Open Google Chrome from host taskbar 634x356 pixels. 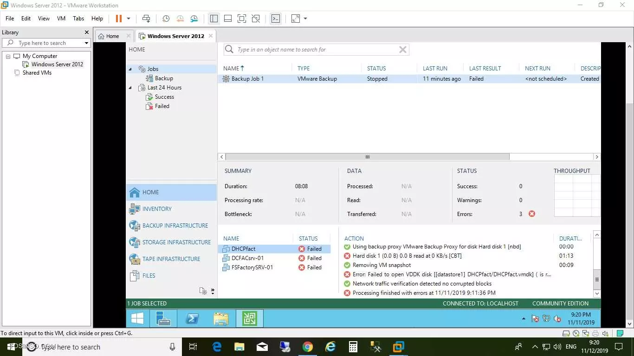tap(307, 347)
